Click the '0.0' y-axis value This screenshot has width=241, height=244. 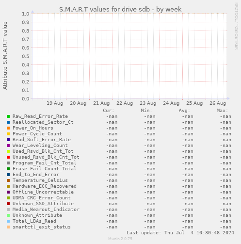(x=26, y=99)
